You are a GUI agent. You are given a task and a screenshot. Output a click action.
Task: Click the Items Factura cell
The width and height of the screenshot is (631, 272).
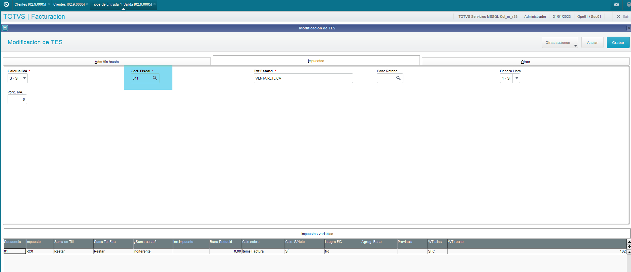(x=263, y=251)
